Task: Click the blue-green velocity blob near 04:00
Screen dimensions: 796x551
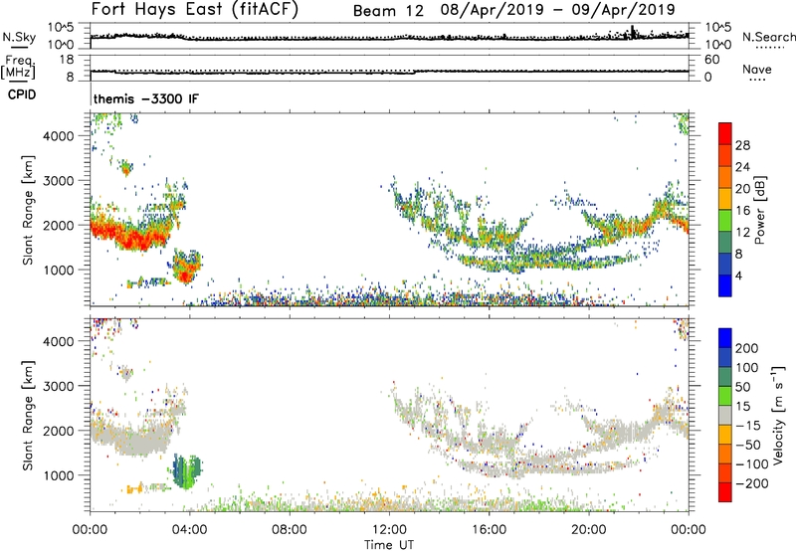Action: pyautogui.click(x=185, y=470)
